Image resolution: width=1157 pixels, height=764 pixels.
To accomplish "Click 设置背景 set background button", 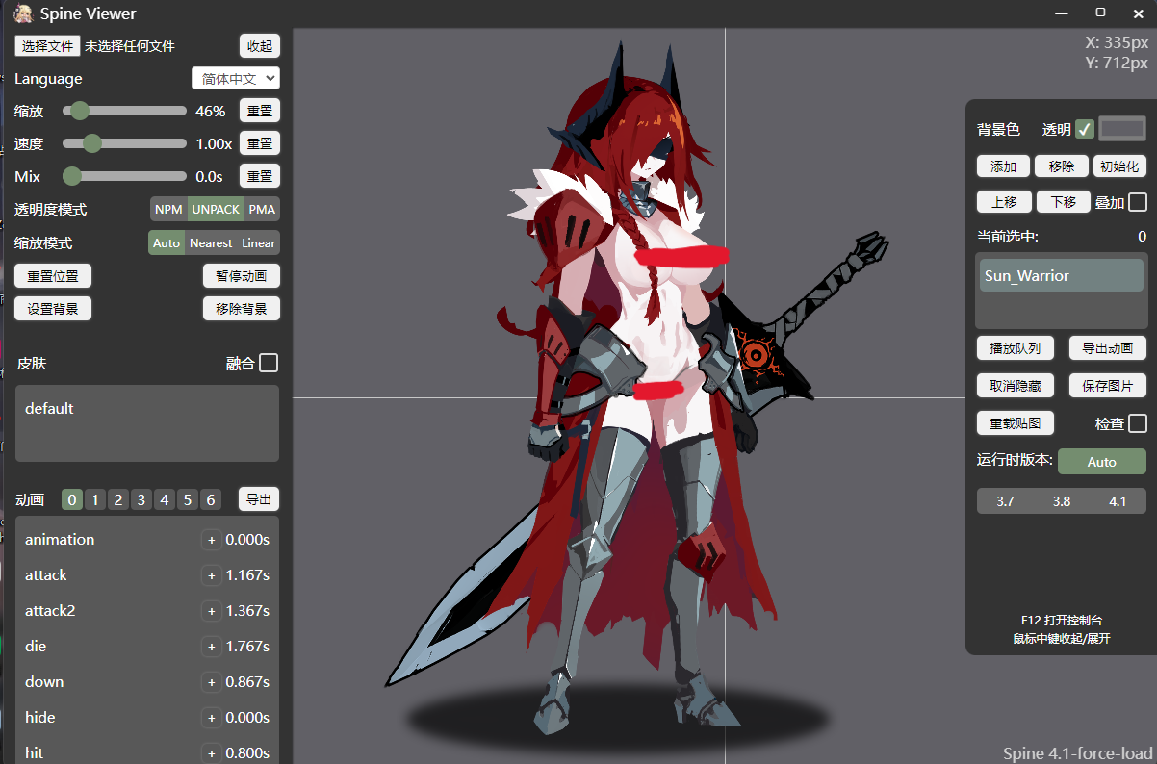I will click(x=53, y=309).
